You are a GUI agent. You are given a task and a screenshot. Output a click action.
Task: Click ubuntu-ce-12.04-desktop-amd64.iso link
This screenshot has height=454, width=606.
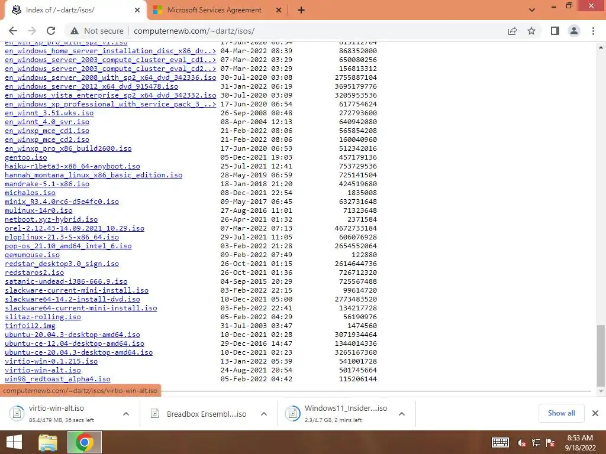(x=75, y=343)
